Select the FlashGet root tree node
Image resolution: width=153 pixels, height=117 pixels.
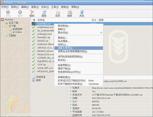[9, 20]
